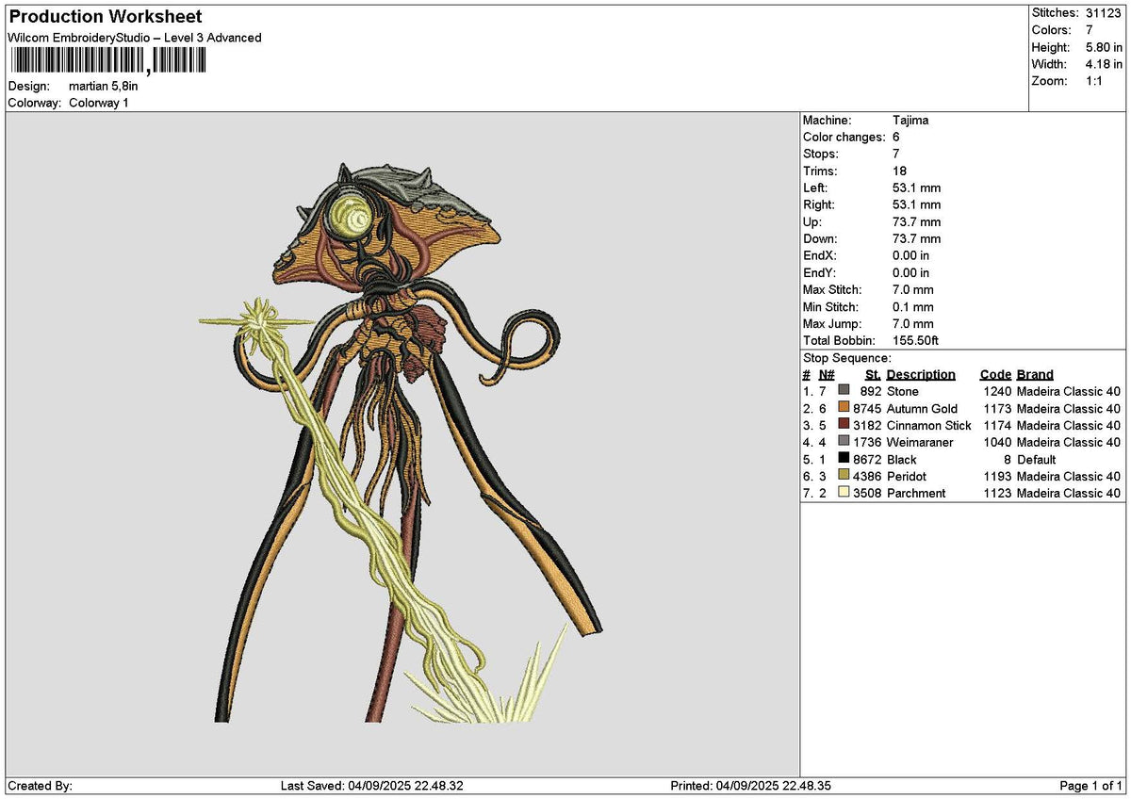Click the Autumn Gold color swatch
The width and height of the screenshot is (1131, 799).
(844, 408)
